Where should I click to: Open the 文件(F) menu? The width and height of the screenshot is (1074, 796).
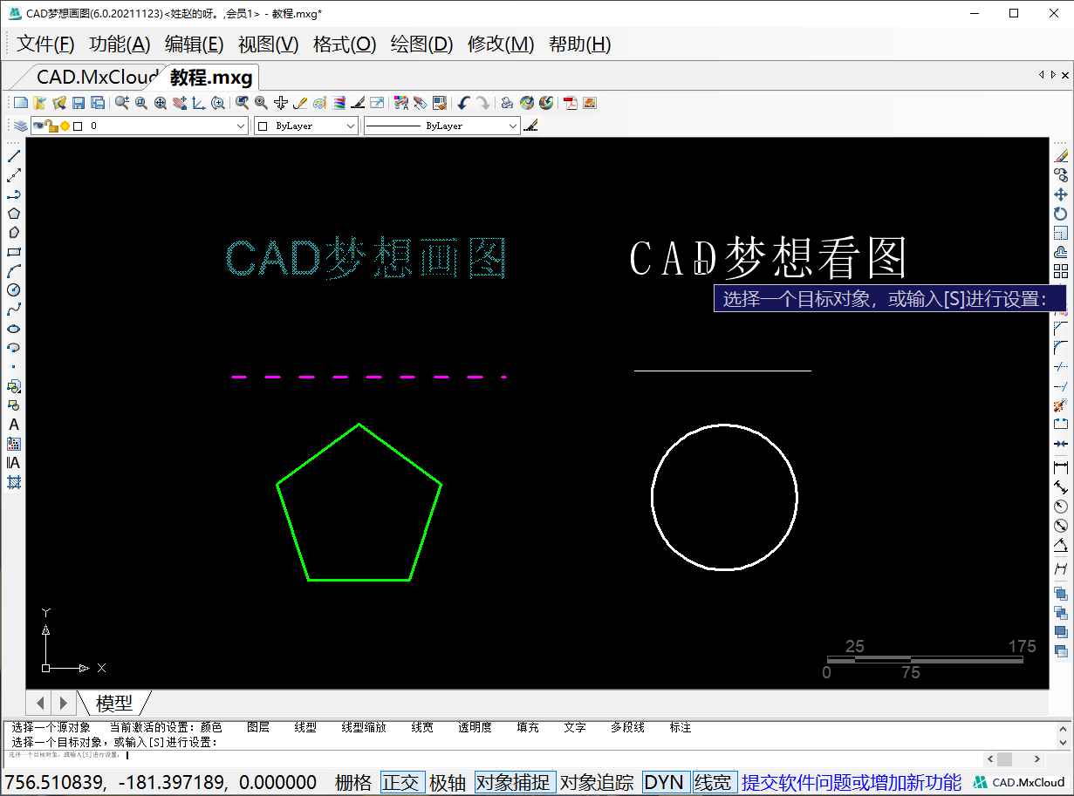[45, 44]
